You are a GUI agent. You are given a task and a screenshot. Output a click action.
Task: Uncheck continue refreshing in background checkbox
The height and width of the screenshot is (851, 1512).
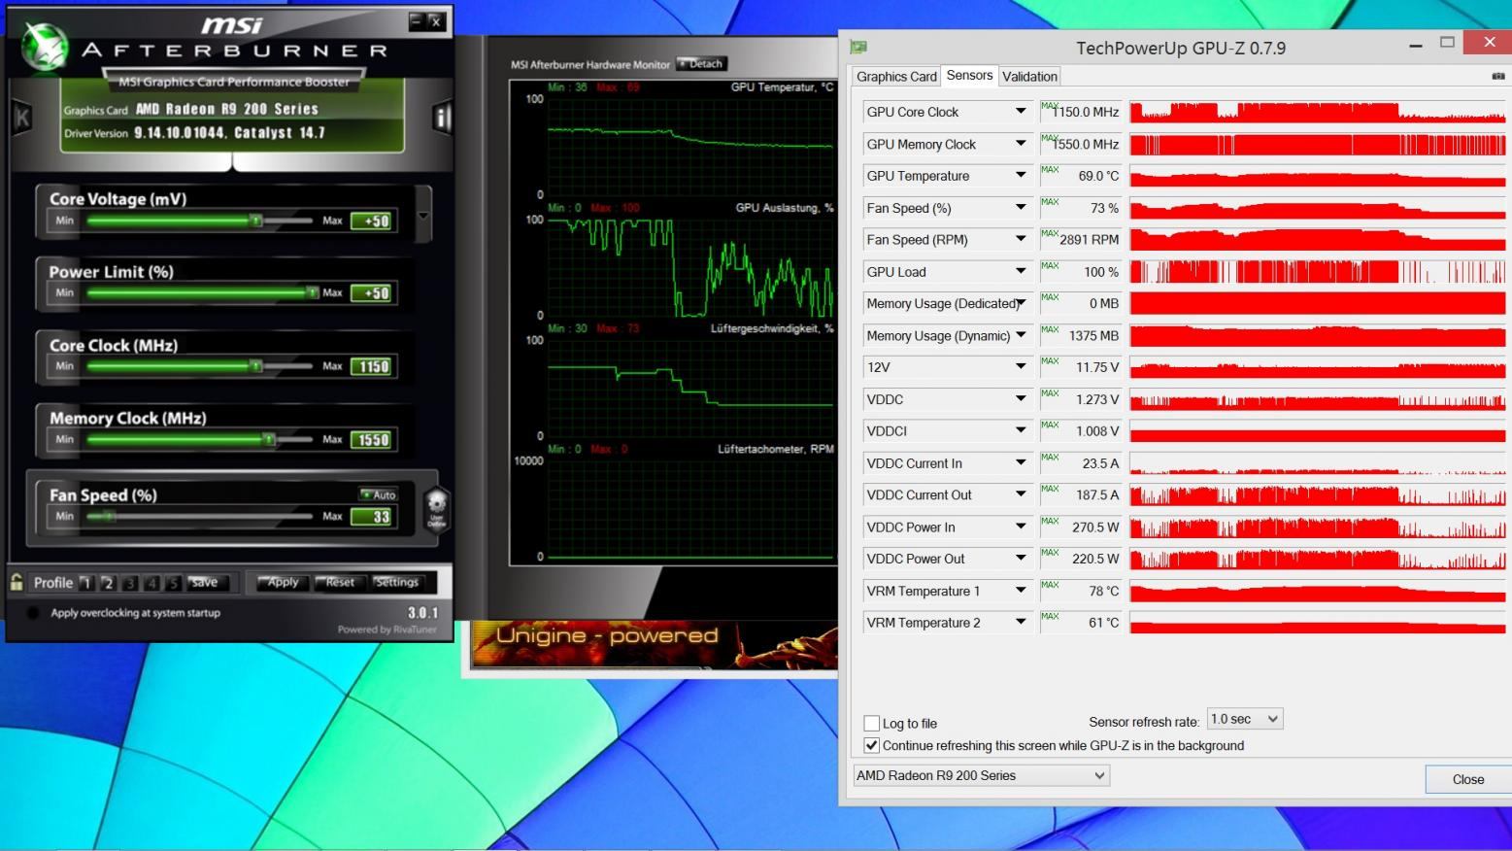[x=872, y=745]
